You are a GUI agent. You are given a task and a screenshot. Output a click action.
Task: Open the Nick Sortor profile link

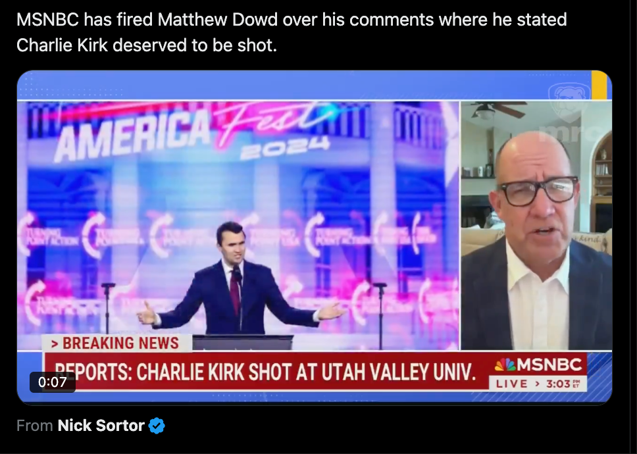[101, 426]
